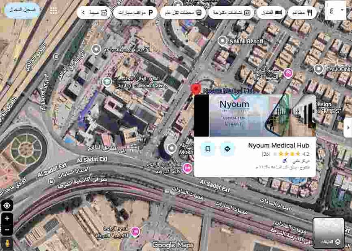Click the swimming academy marker pin

coord(96,49)
